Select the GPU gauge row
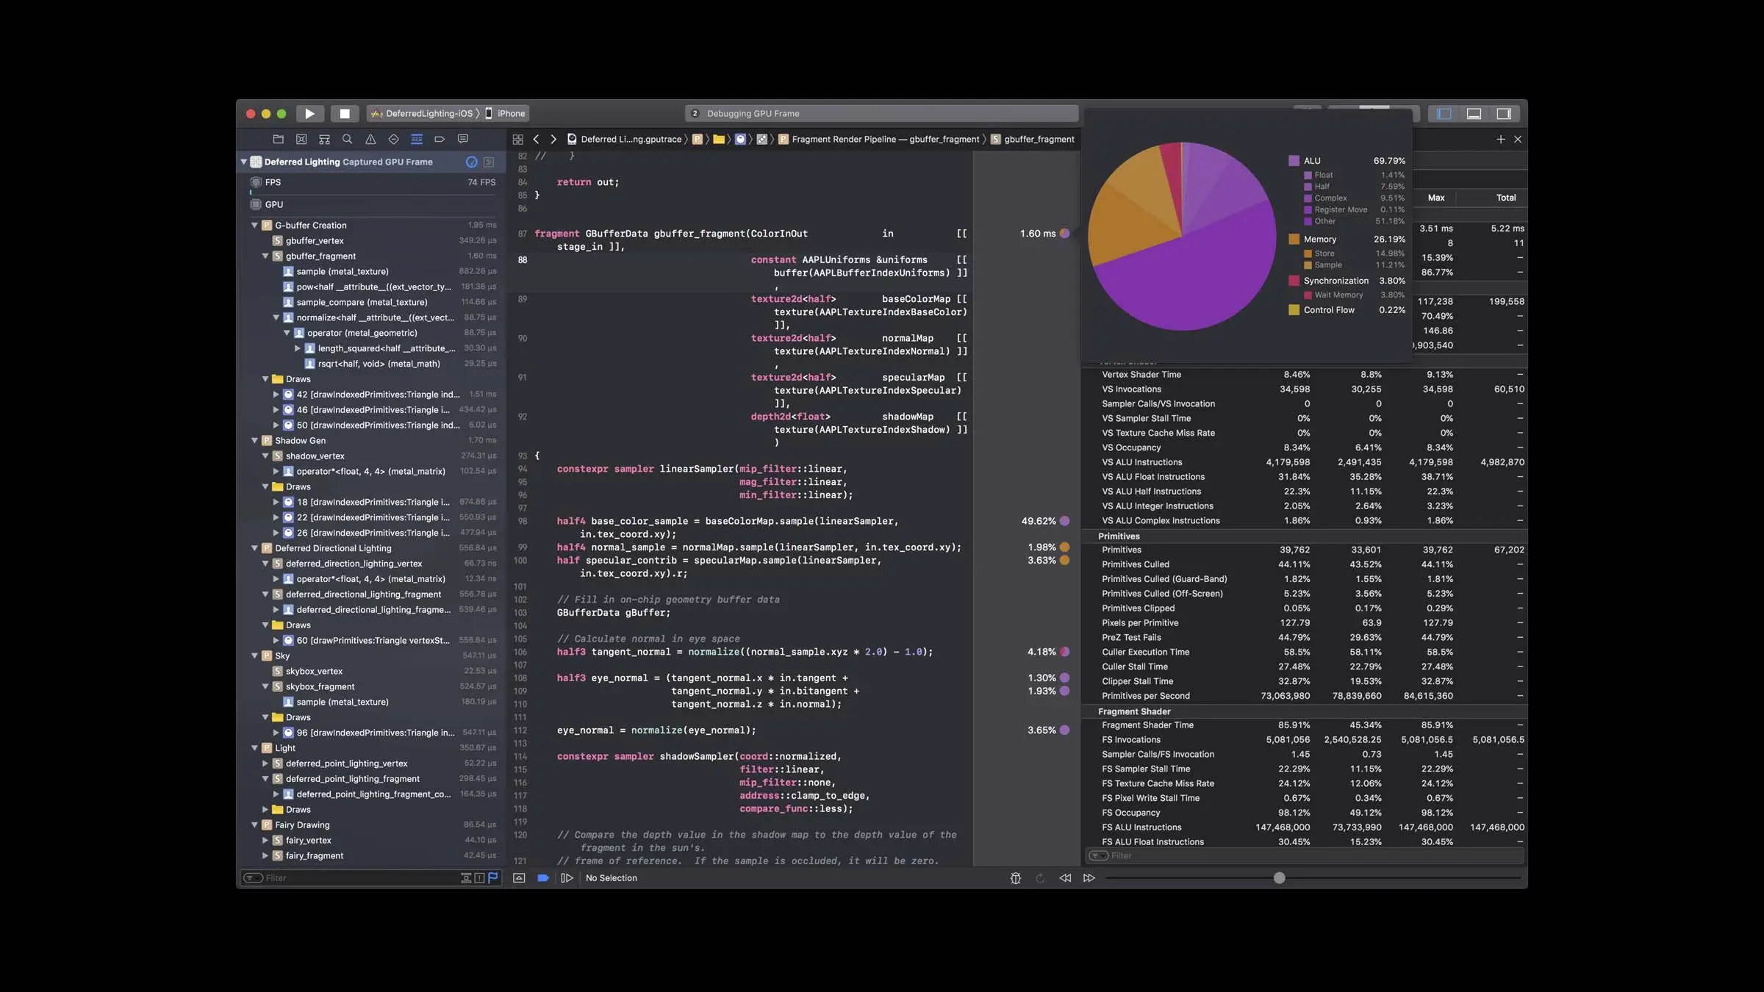 tap(372, 204)
